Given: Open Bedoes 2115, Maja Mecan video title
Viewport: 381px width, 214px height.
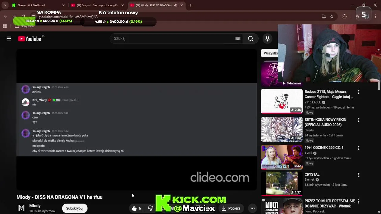Looking at the screenshot, I should point(329,94).
